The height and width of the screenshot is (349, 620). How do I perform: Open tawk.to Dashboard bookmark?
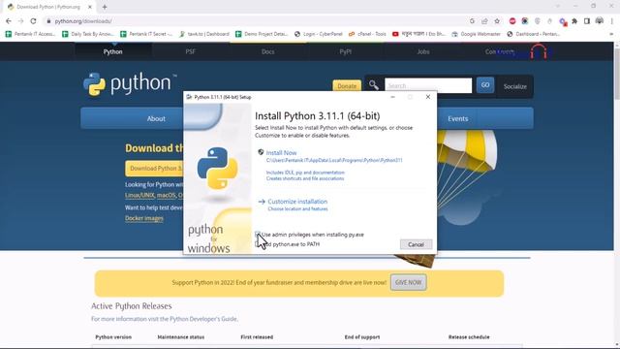204,34
